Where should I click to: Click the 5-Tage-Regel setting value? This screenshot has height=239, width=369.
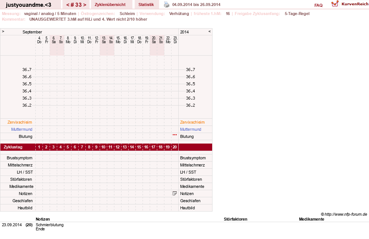click(297, 14)
